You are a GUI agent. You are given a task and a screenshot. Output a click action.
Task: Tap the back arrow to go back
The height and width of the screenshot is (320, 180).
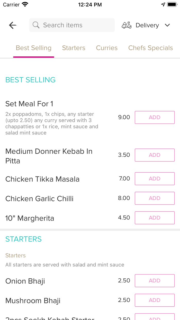(12, 25)
